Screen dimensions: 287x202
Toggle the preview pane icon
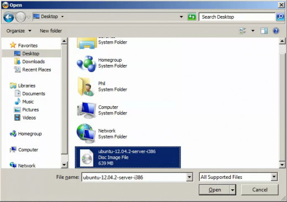(x=264, y=31)
